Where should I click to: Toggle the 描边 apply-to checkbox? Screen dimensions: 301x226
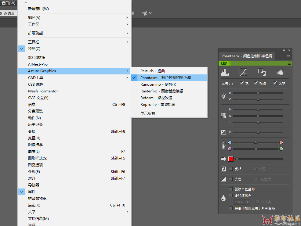(x=256, y=83)
